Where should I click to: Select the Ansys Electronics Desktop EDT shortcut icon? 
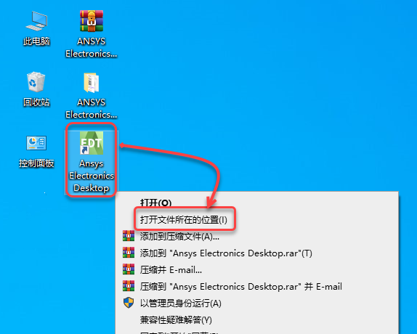coord(92,143)
